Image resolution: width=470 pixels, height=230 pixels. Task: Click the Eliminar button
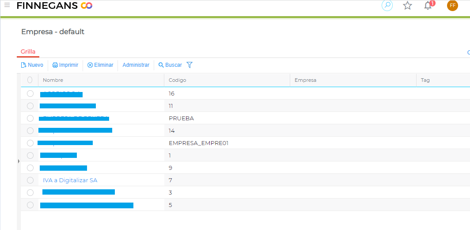100,65
